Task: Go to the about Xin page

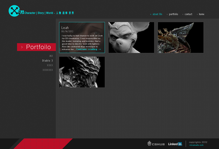Action: click(157, 14)
